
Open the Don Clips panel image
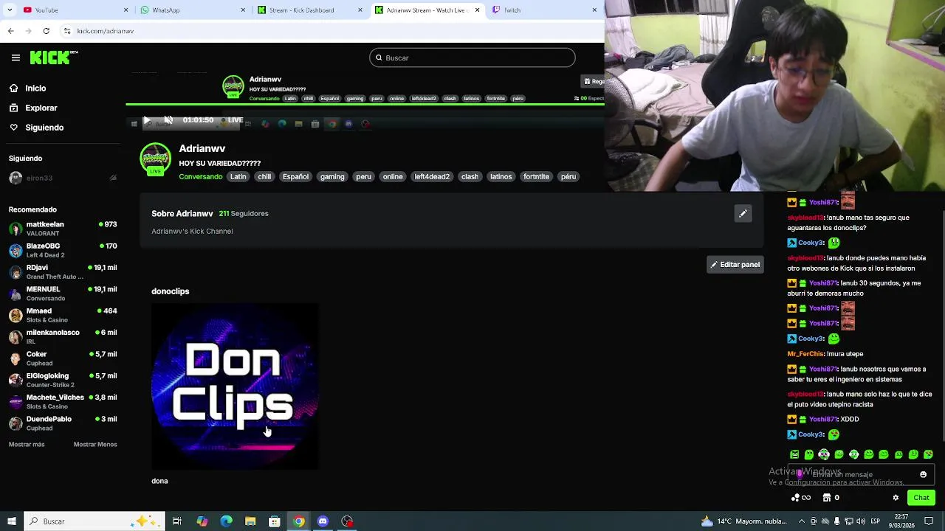(x=236, y=386)
